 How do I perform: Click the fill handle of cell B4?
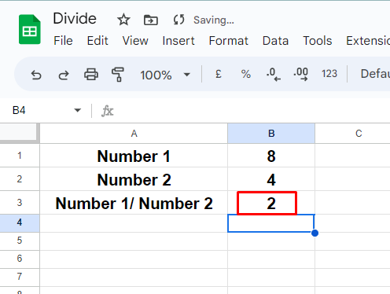tap(315, 233)
